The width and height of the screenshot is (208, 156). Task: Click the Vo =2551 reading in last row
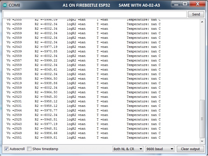(14, 138)
